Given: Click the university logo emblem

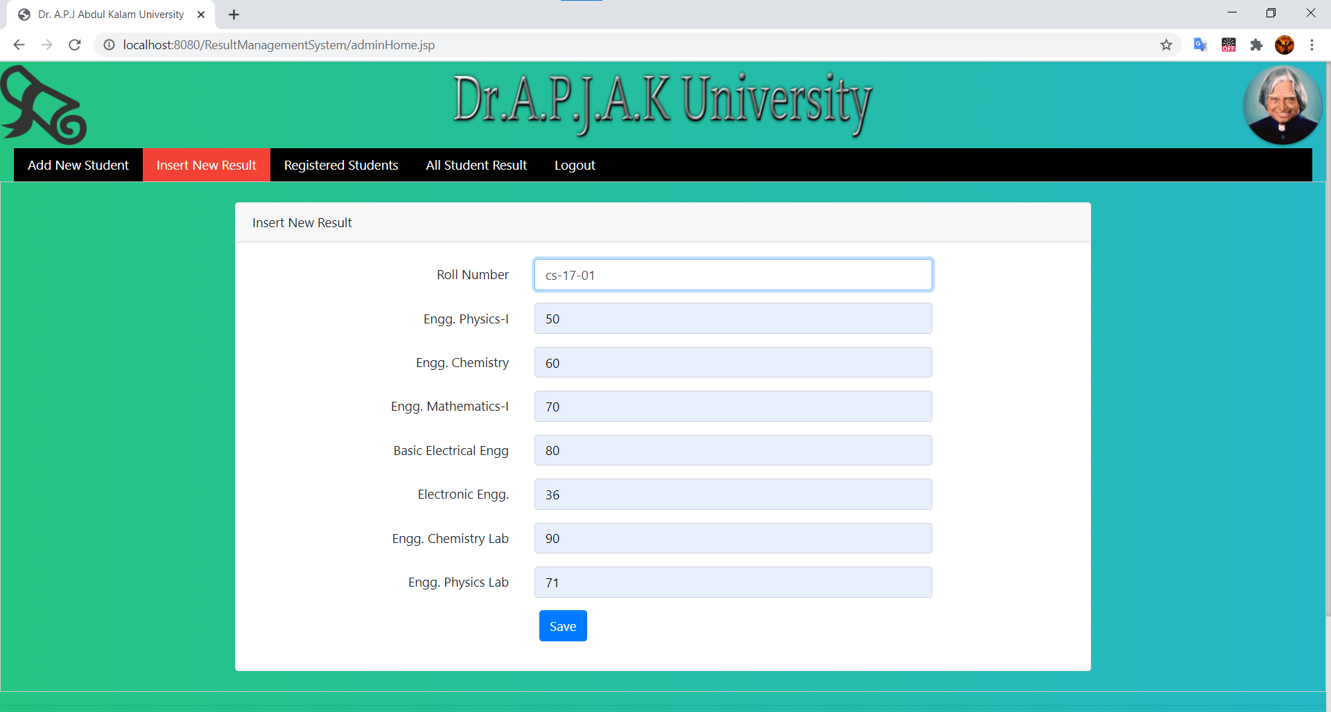Looking at the screenshot, I should tap(43, 105).
